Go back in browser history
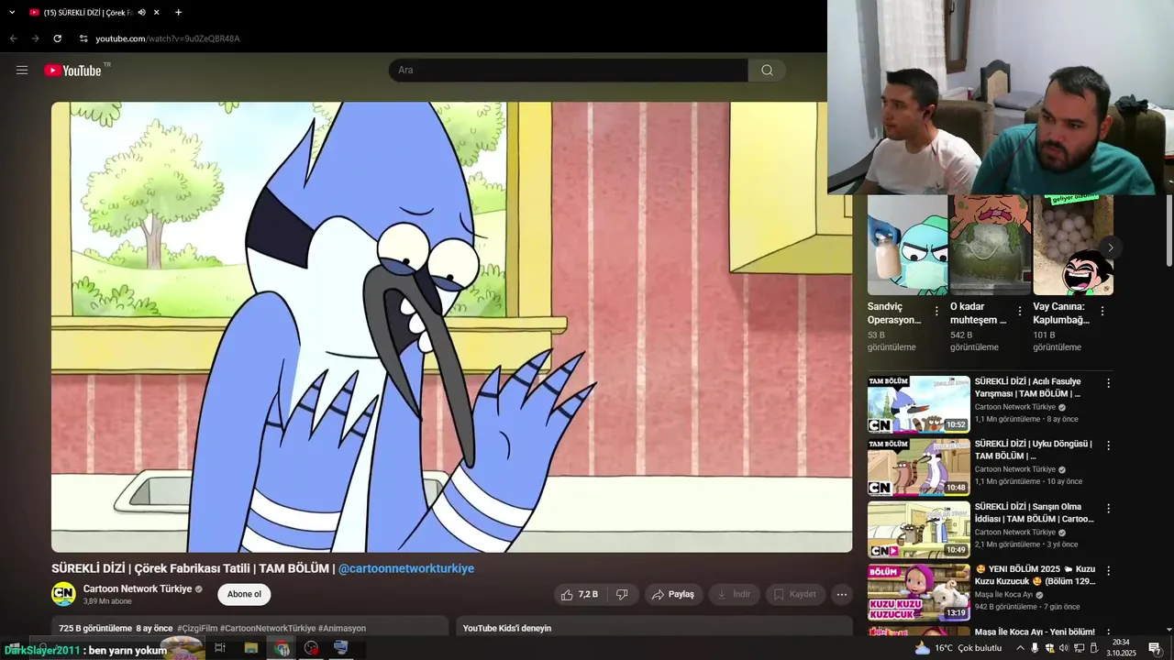The image size is (1174, 660). [13, 38]
